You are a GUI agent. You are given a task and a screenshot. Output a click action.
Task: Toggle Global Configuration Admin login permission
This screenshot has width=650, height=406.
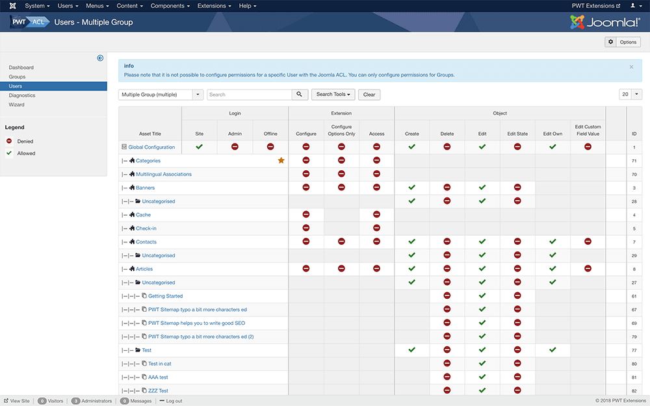click(x=235, y=147)
